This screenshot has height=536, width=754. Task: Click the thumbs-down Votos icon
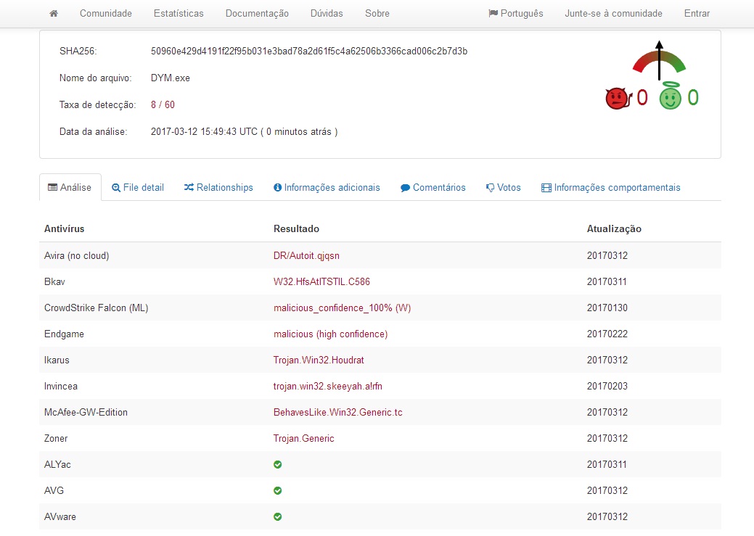[490, 188]
